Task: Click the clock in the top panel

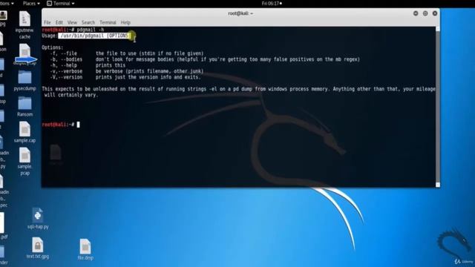Action: (x=272, y=3)
